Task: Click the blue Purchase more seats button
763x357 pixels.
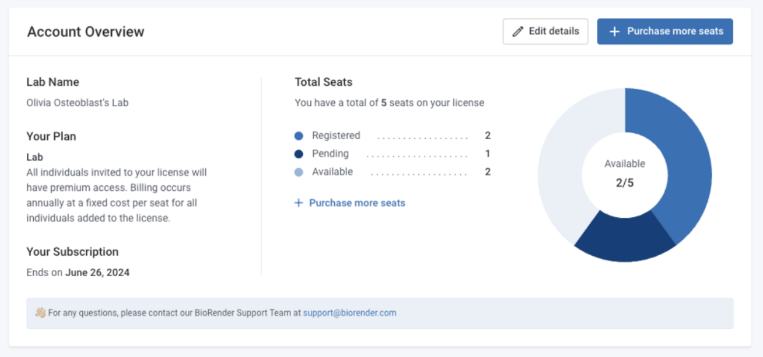Action: click(665, 31)
